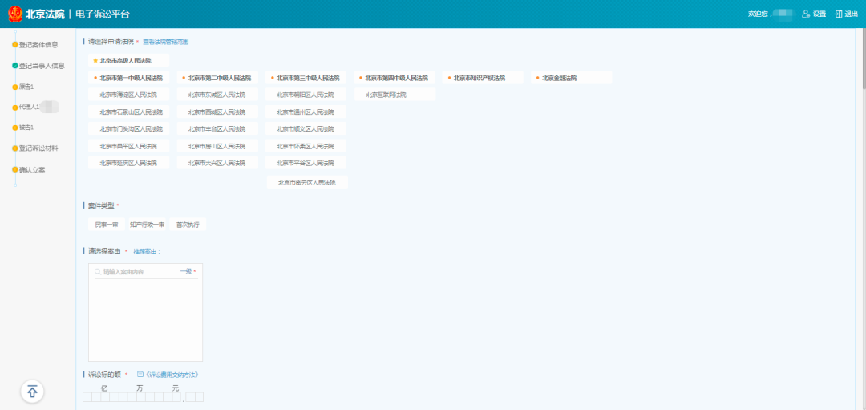
Task: Go to 登记诉讼材料 step
Action: click(x=38, y=148)
